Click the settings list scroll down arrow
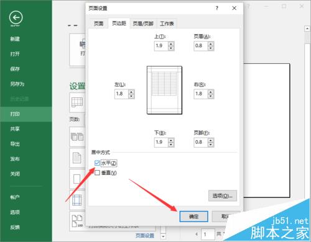 [x=164, y=236]
